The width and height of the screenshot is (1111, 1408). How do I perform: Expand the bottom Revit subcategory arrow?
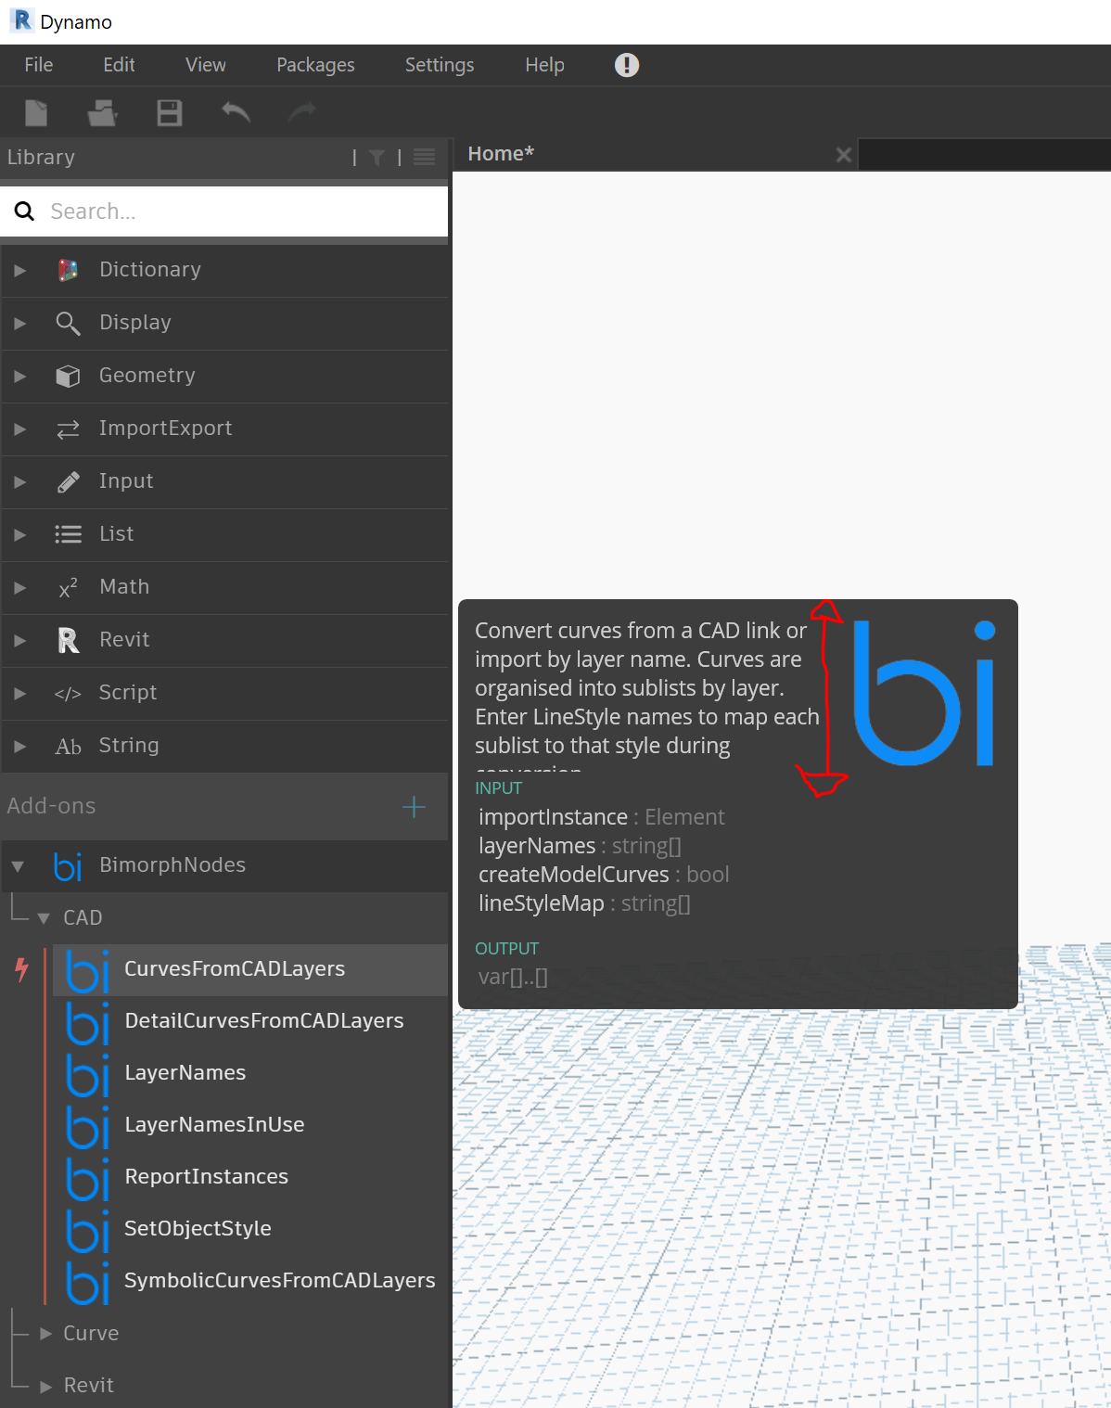(x=45, y=1386)
